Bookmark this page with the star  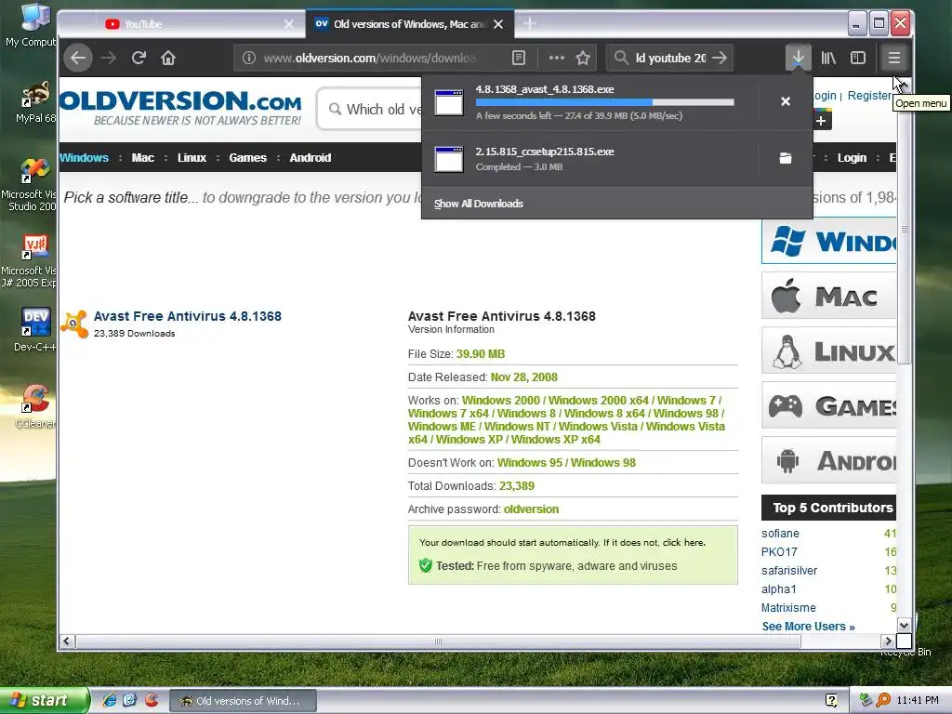point(583,58)
